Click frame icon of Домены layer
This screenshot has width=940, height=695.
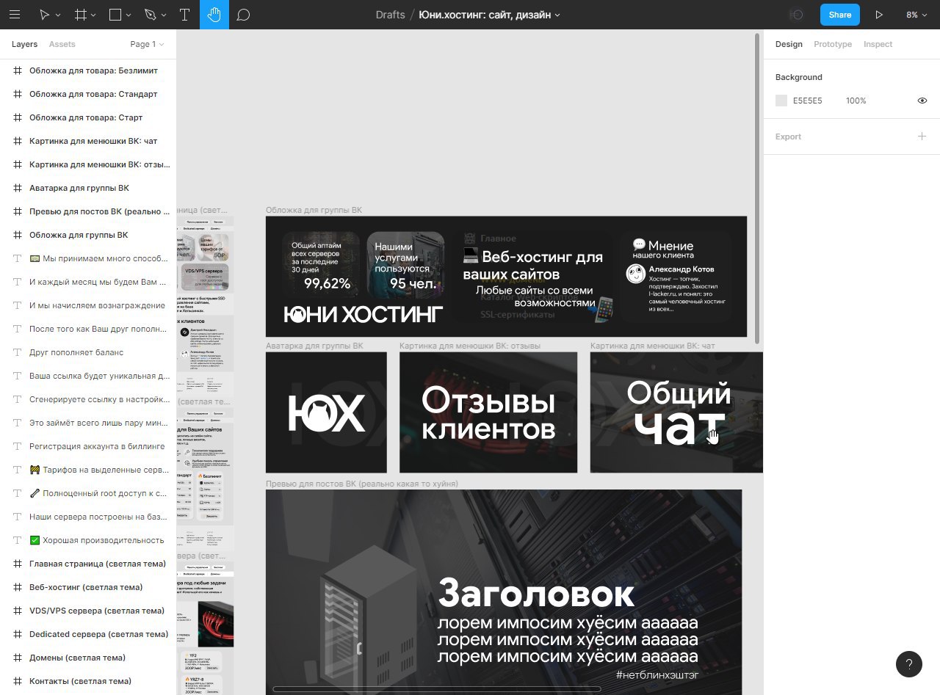pos(18,658)
